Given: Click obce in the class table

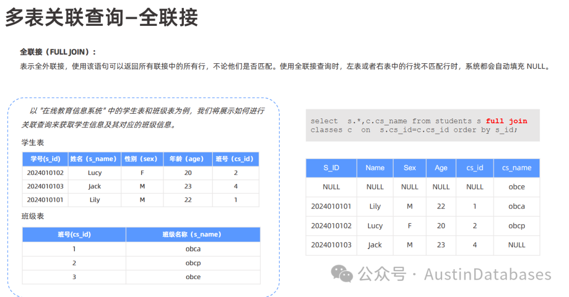Looking at the screenshot, I should [x=193, y=276].
